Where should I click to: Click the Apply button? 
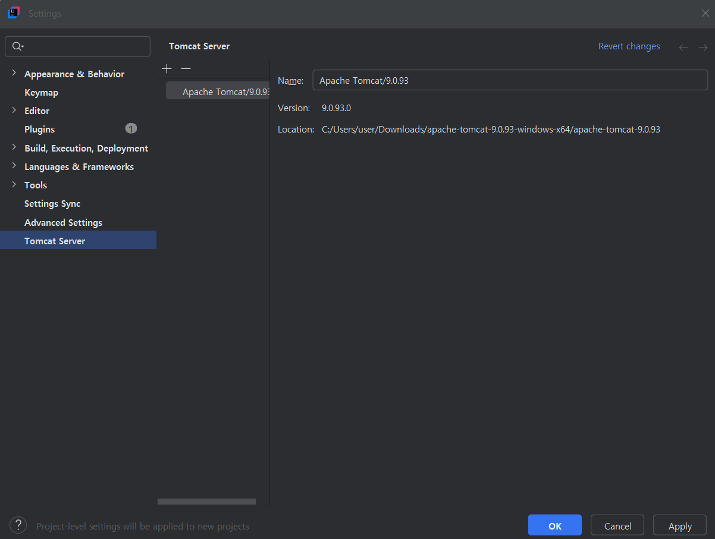(680, 525)
